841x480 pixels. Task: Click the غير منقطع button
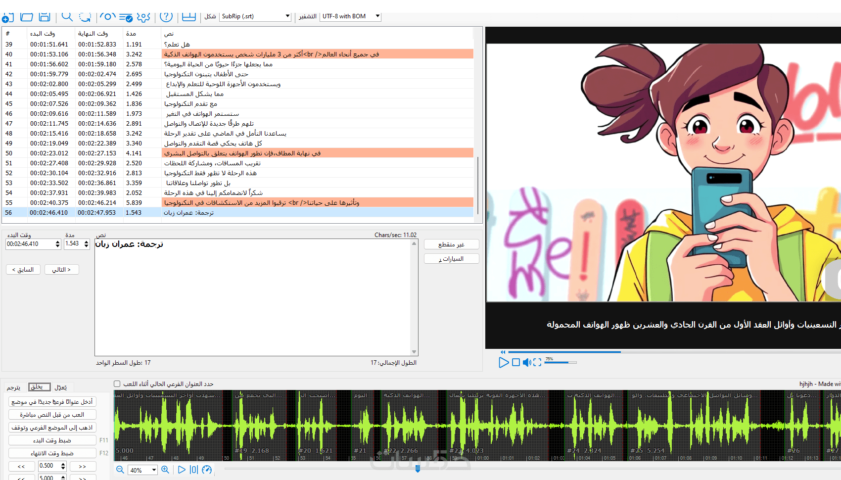451,244
